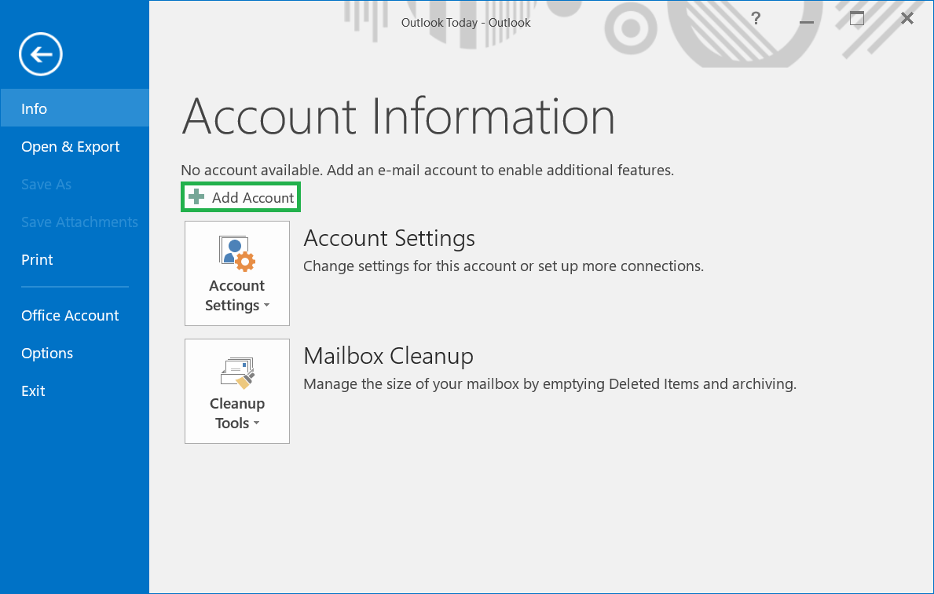Click the green plus icon next to Add Account
The image size is (934, 594).
196,196
